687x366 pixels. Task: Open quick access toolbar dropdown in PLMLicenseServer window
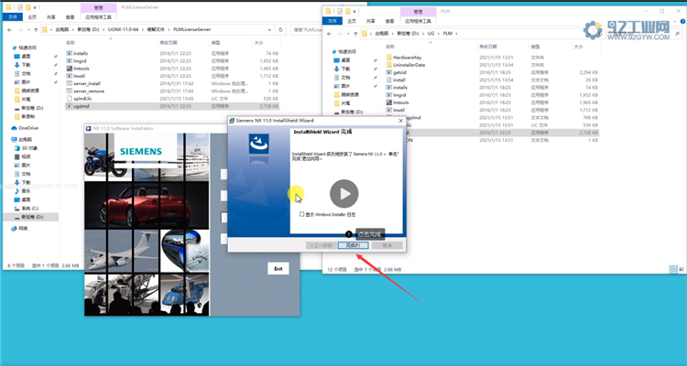35,7
